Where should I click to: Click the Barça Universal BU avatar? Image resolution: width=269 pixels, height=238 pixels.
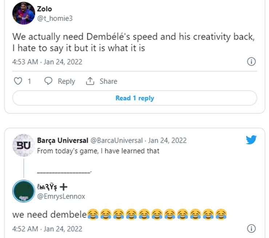pyautogui.click(x=23, y=145)
